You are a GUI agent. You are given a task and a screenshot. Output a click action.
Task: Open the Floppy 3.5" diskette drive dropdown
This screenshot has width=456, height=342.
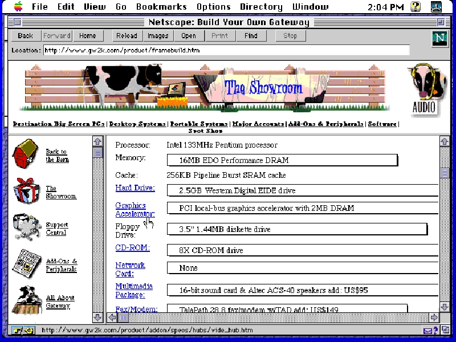297,229
